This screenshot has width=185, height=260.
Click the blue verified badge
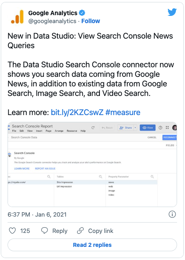[82, 13]
